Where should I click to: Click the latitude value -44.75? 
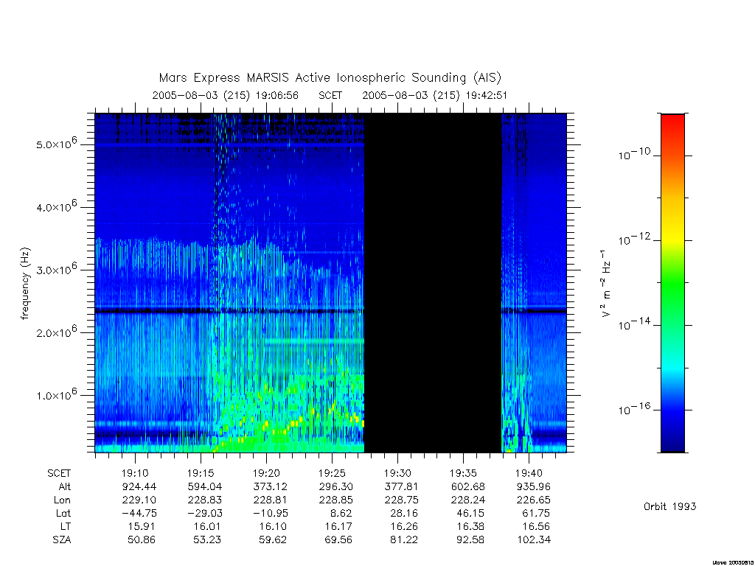coord(139,513)
